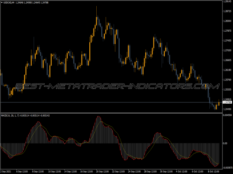Click the 6 Oct 12:00 time label
Image resolution: width=233 pixels, height=174 pixels.
point(198,171)
